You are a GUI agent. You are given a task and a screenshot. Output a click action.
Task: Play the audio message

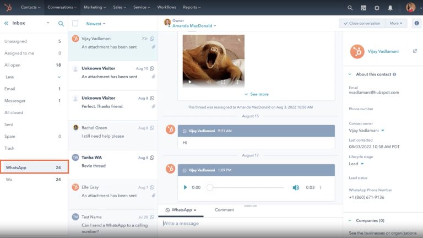(x=185, y=187)
